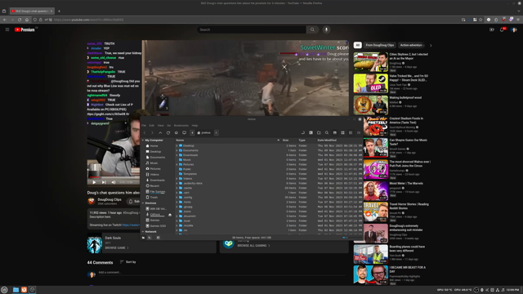This screenshot has height=294, width=523.
Task: Hide sidebar via status bar icon
Action: coord(158,238)
